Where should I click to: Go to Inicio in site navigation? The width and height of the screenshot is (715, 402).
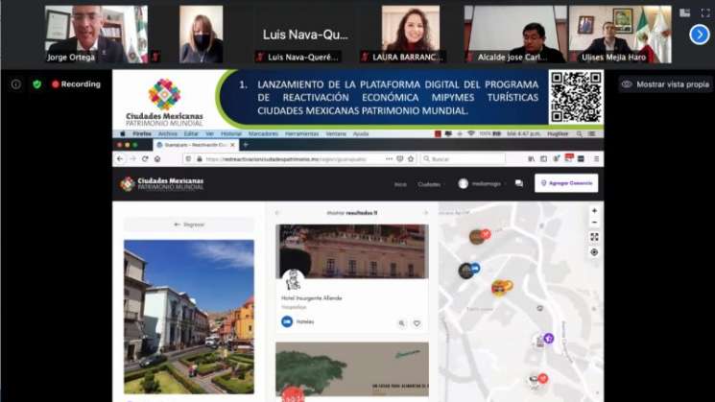[x=400, y=184]
